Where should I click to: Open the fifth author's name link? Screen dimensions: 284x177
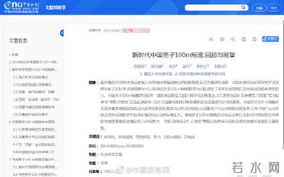tap(202, 66)
